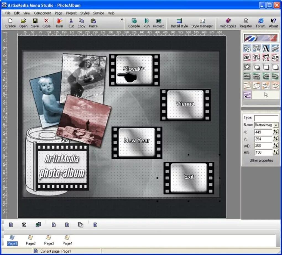
Task: Click the Vienna film-frame button on canvas
Action: [x=186, y=105]
